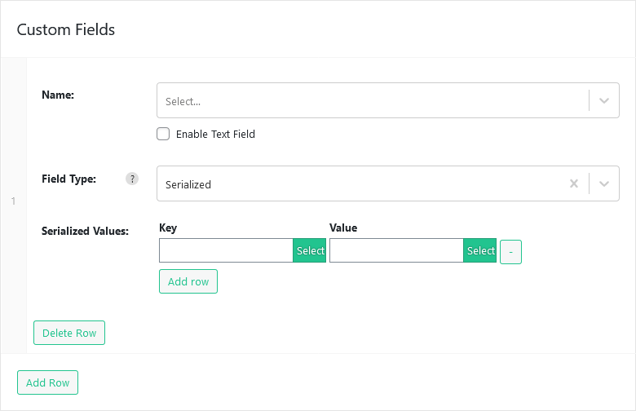636x411 pixels.
Task: Click the row number 1 handle
Action: coord(13,201)
